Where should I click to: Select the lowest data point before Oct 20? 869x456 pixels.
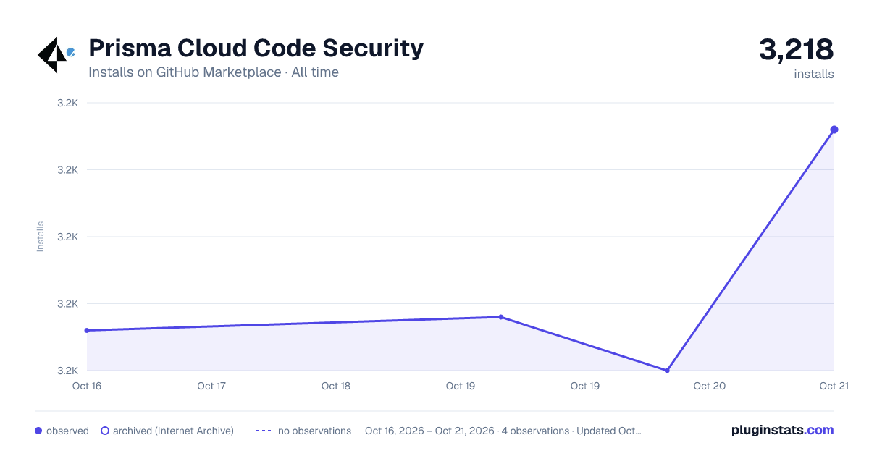pos(667,371)
